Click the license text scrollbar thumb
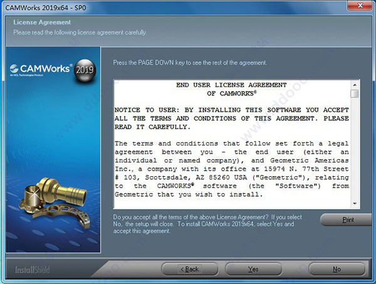 click(355, 93)
